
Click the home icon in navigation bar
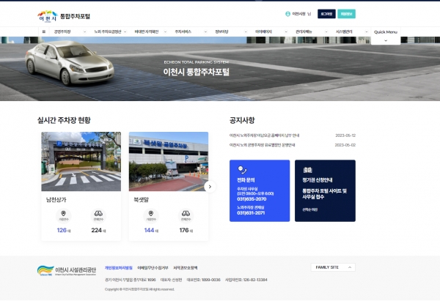pos(43,32)
